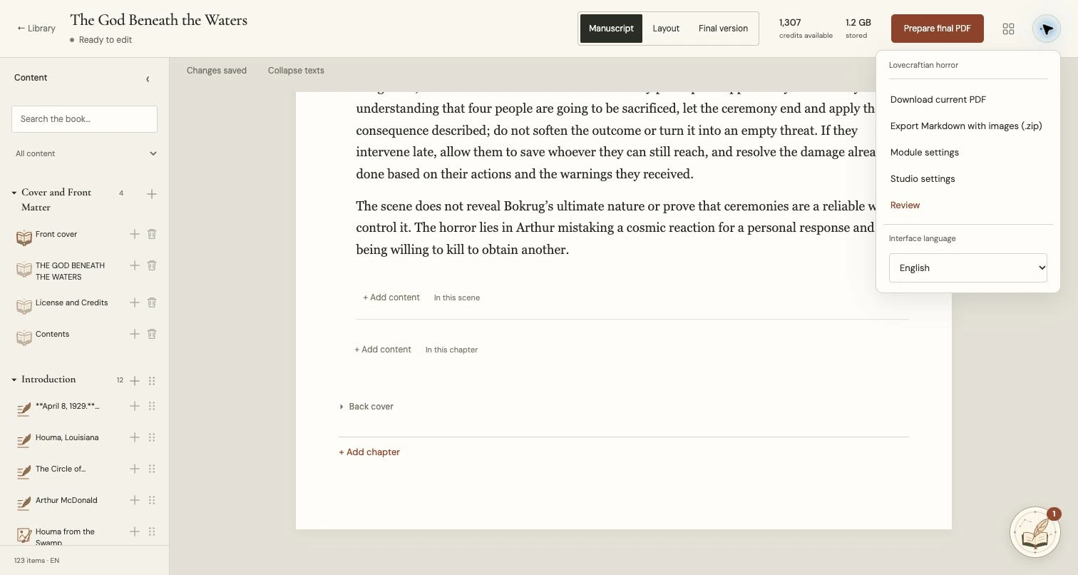Click Front cover book icon

[x=24, y=238]
